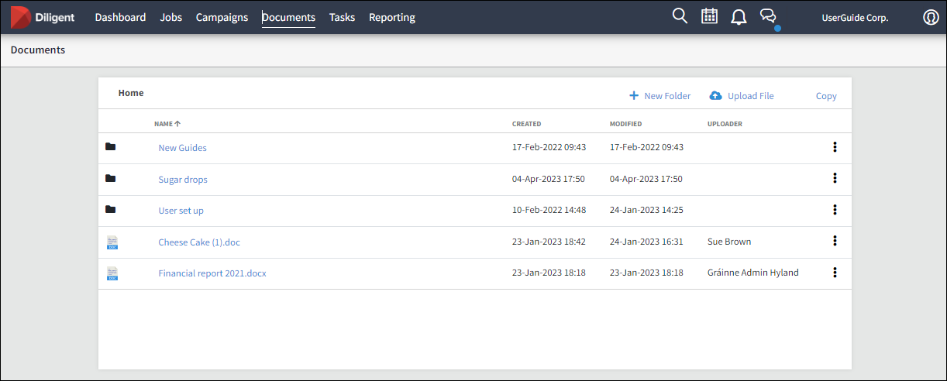Viewport: 947px width, 381px height.
Task: Open three-dot menu for Financial report 2021.docx
Action: [835, 273]
